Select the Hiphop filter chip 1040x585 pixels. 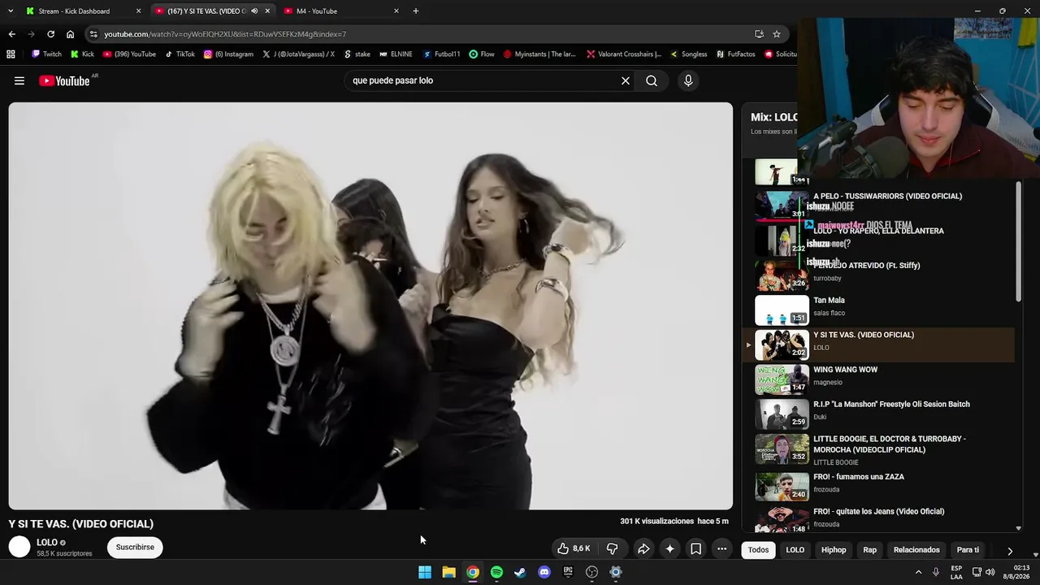click(834, 550)
